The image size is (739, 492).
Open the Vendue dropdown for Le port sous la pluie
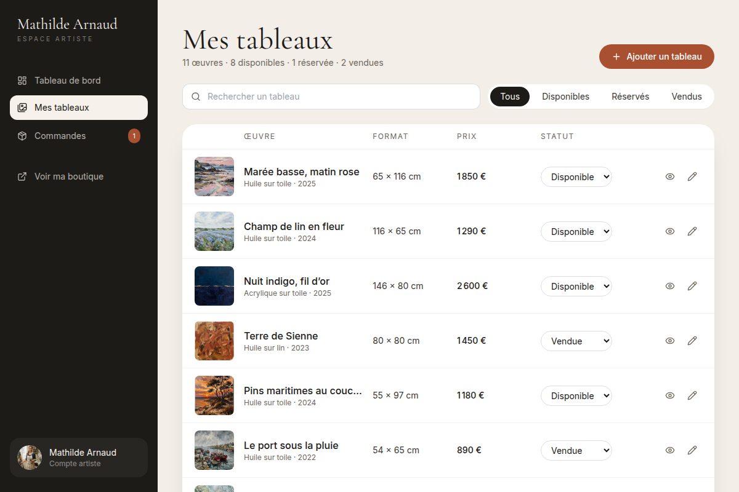pyautogui.click(x=576, y=451)
